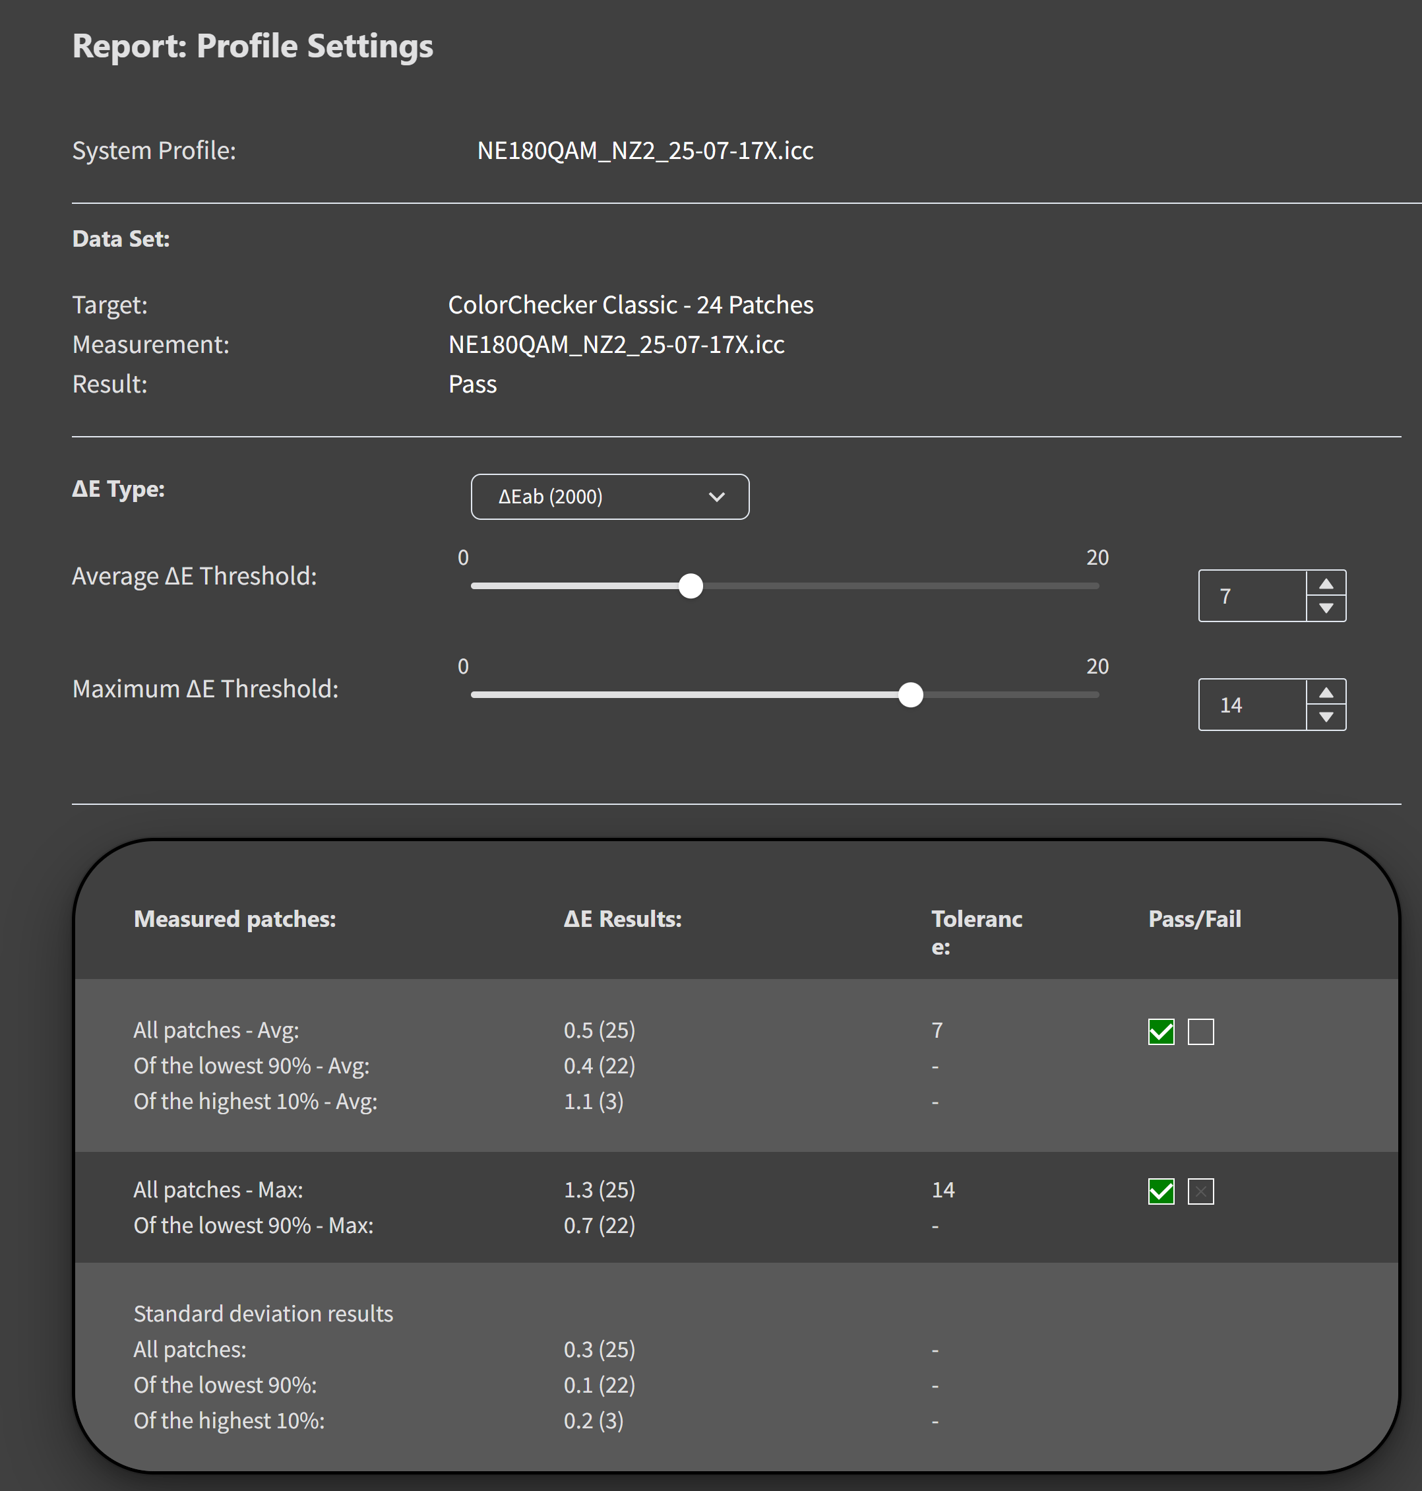The width and height of the screenshot is (1422, 1491).
Task: Click the standard deviation lowest 90% value 0.1 (22)
Action: (x=599, y=1385)
